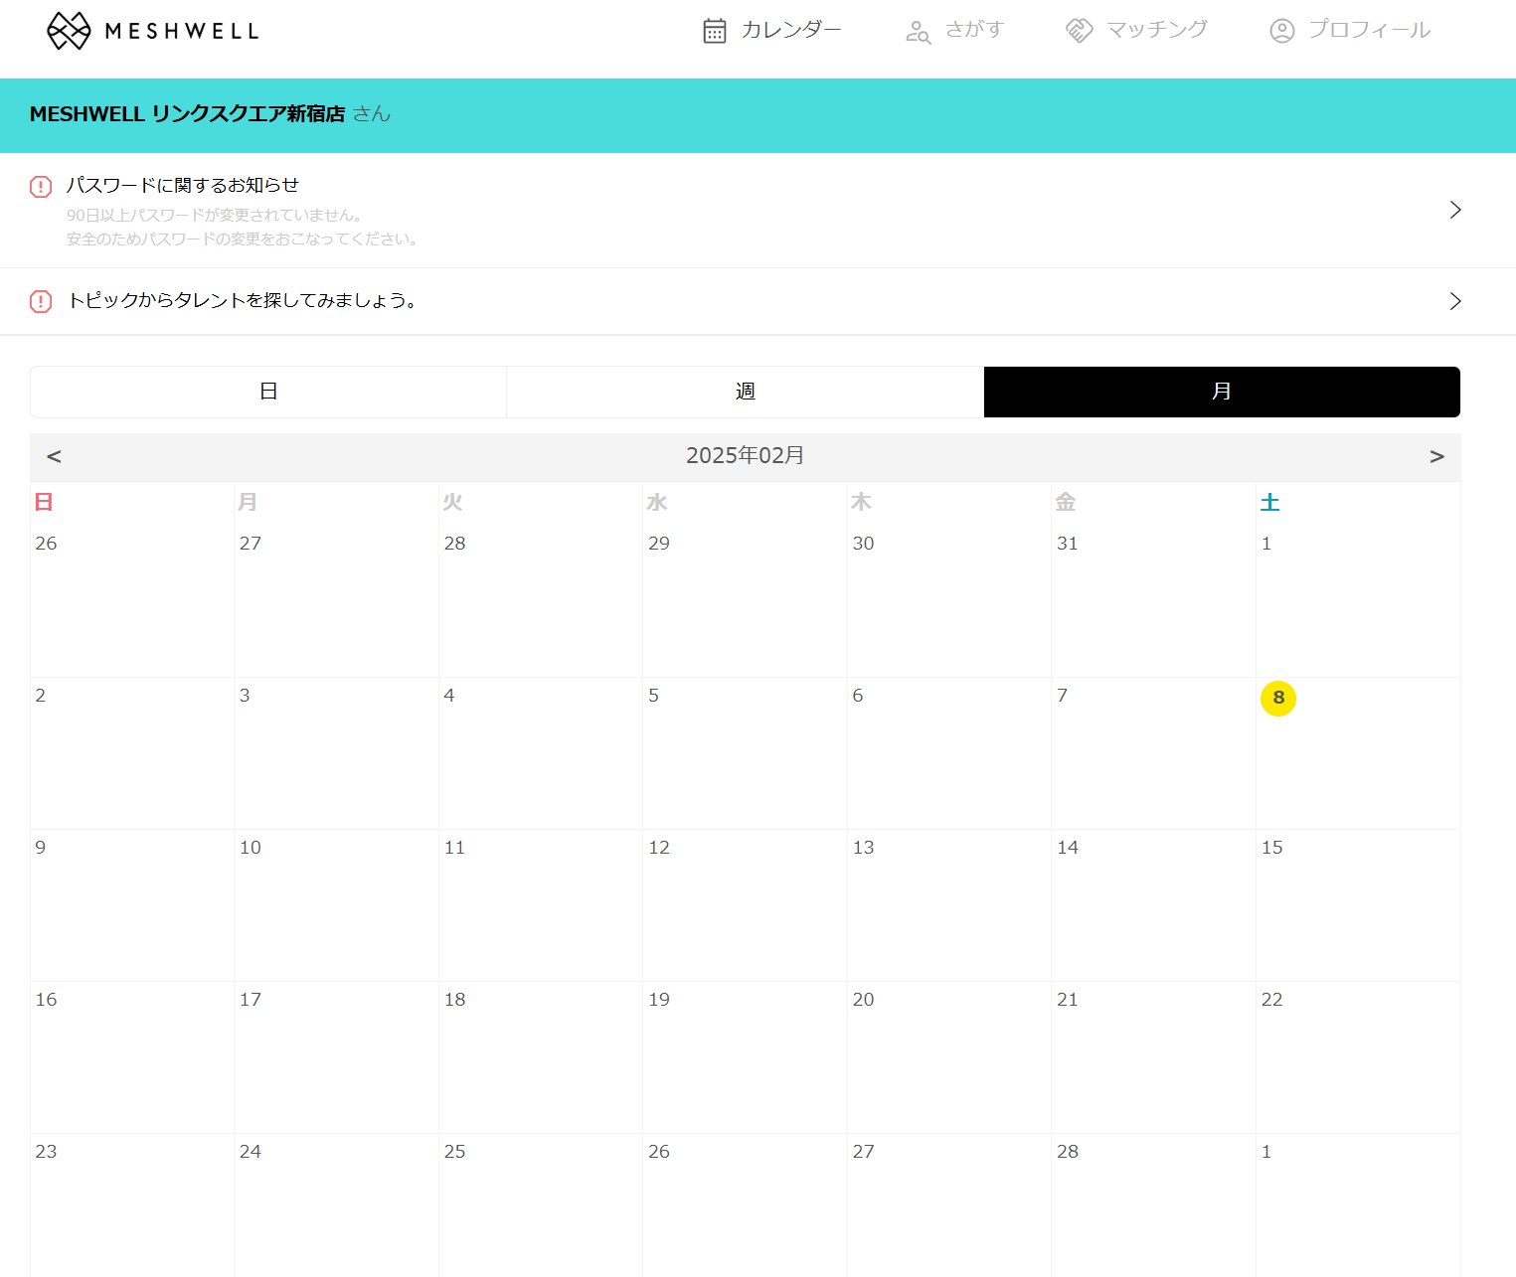The width and height of the screenshot is (1516, 1277).
Task: Click the 木 Thursday column header
Action: 861,502
